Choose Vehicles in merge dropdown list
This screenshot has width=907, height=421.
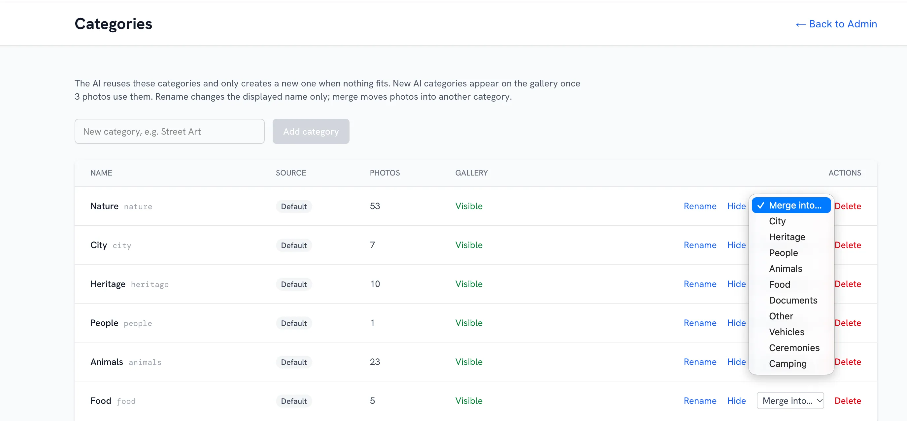coord(791,332)
